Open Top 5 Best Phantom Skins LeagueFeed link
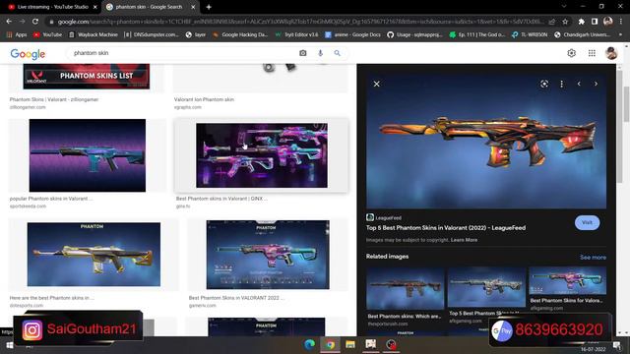630x354 pixels. click(x=446, y=227)
